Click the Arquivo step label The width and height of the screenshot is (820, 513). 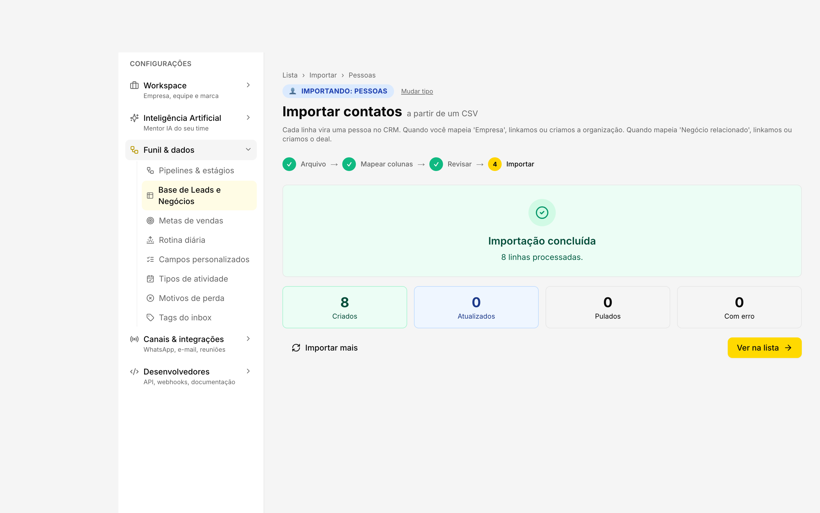[313, 164]
